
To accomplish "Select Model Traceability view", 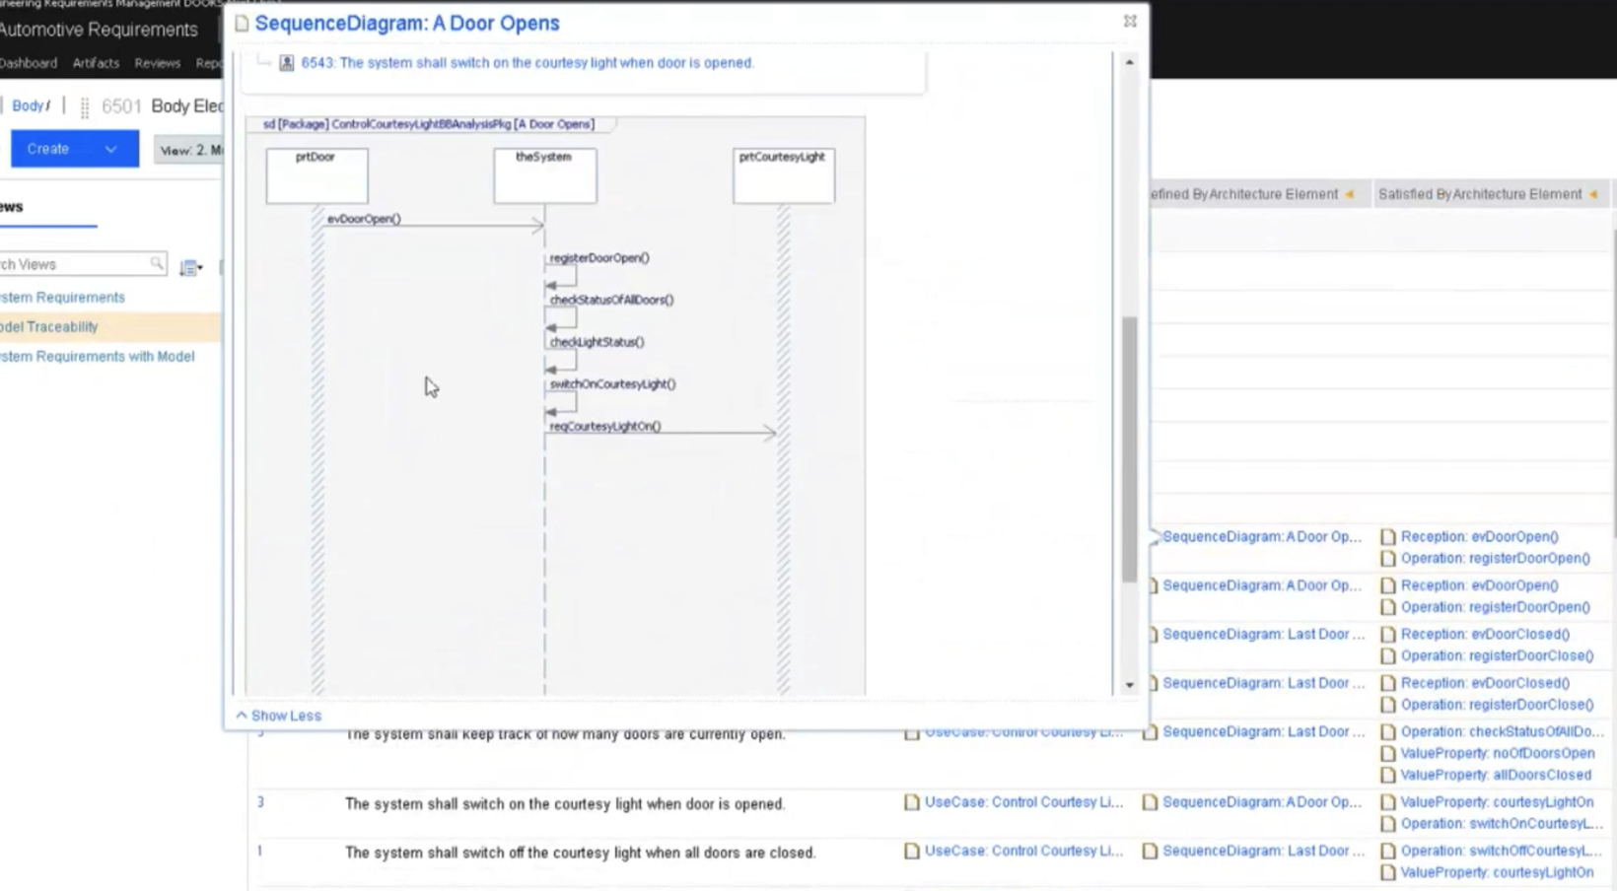I will [x=49, y=326].
